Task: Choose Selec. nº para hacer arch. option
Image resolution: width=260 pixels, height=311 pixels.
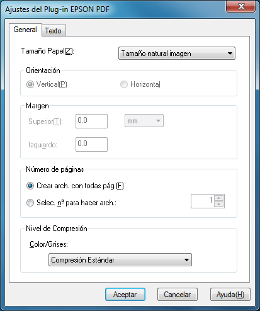Action: (30, 203)
